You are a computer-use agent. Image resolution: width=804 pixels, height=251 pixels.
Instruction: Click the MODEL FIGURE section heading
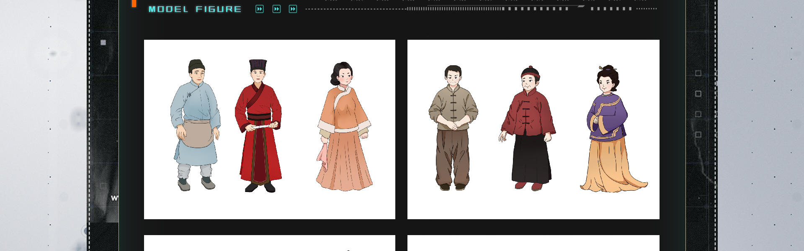(195, 9)
